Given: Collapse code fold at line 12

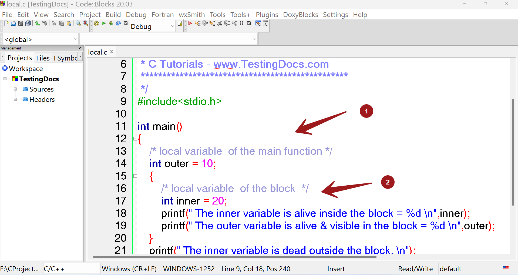Looking at the screenshot, I should click(135, 139).
